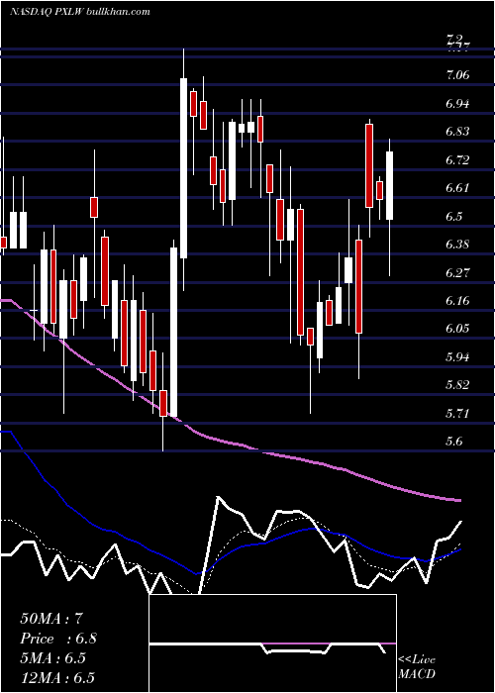Click inside the Live MACD inset chart
495x693 pixels.
coord(272,643)
